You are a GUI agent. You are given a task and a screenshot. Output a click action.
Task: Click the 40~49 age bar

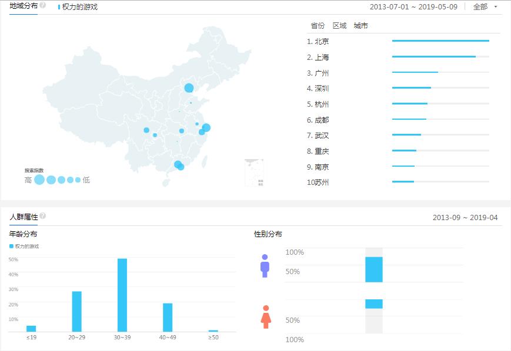168,318
